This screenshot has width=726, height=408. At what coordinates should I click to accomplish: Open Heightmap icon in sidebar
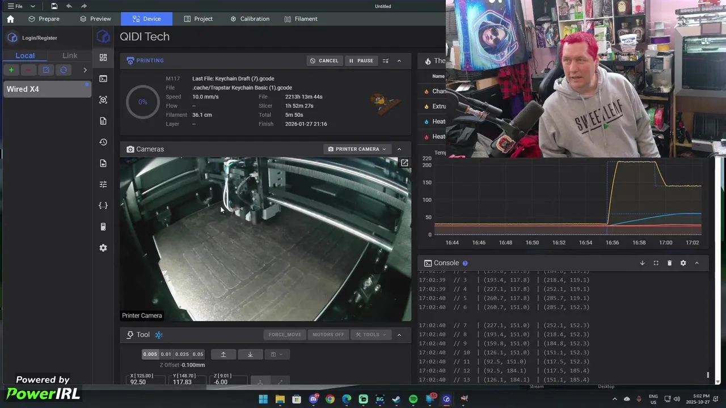tap(103, 100)
